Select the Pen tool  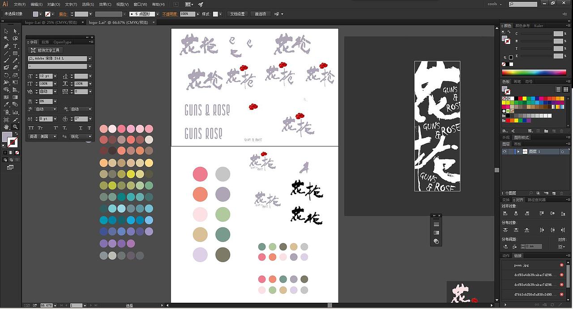(x=6, y=46)
